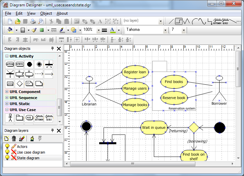Pick the decision diamond shape from the palette
Image resolution: width=244 pixels, height=176 pixels.
tap(20, 83)
